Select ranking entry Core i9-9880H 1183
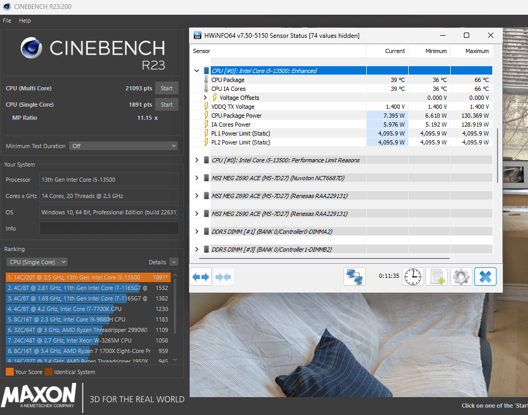528x415 pixels. coord(88,319)
